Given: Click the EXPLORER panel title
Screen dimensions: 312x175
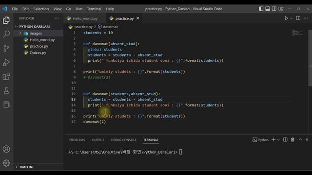Looking at the screenshot, I should pos(27,18).
